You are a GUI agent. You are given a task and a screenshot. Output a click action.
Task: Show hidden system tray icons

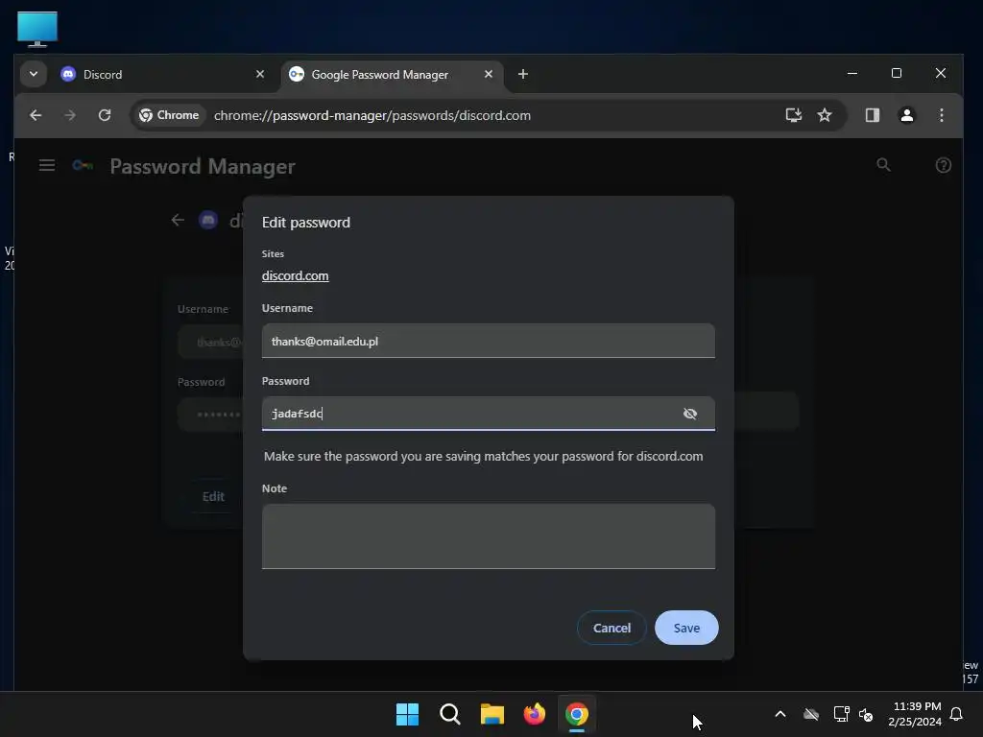(780, 714)
